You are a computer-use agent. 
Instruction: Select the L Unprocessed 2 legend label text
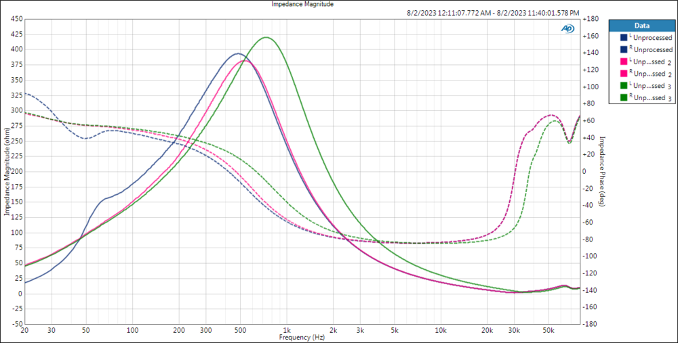point(650,62)
